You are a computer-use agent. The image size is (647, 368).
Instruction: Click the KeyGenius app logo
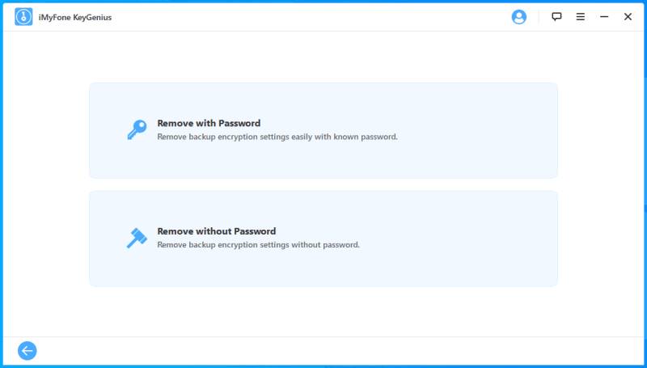(23, 17)
